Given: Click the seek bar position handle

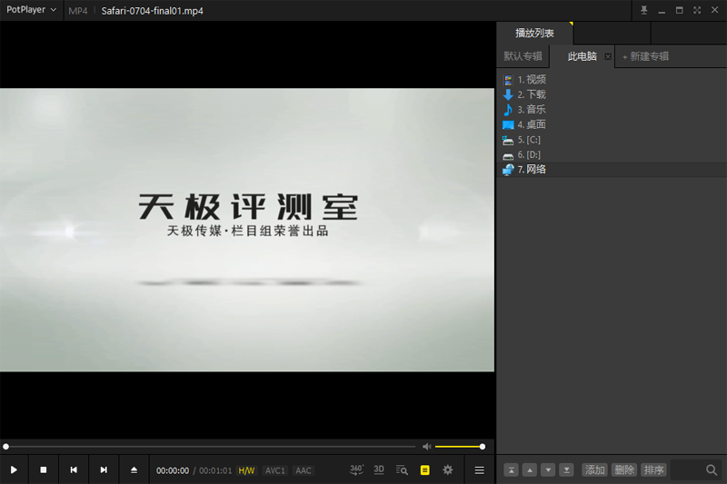Looking at the screenshot, I should [x=6, y=447].
